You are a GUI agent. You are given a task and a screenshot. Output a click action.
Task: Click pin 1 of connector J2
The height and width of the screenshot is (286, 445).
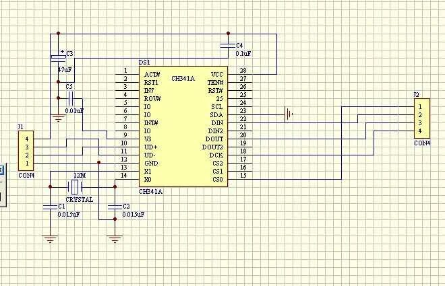point(420,107)
